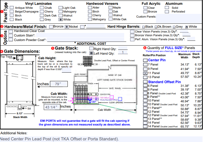This screenshot has width=203, height=142.
Task: Check the Standard Offset Pin heading box
Action: tap(145, 82)
